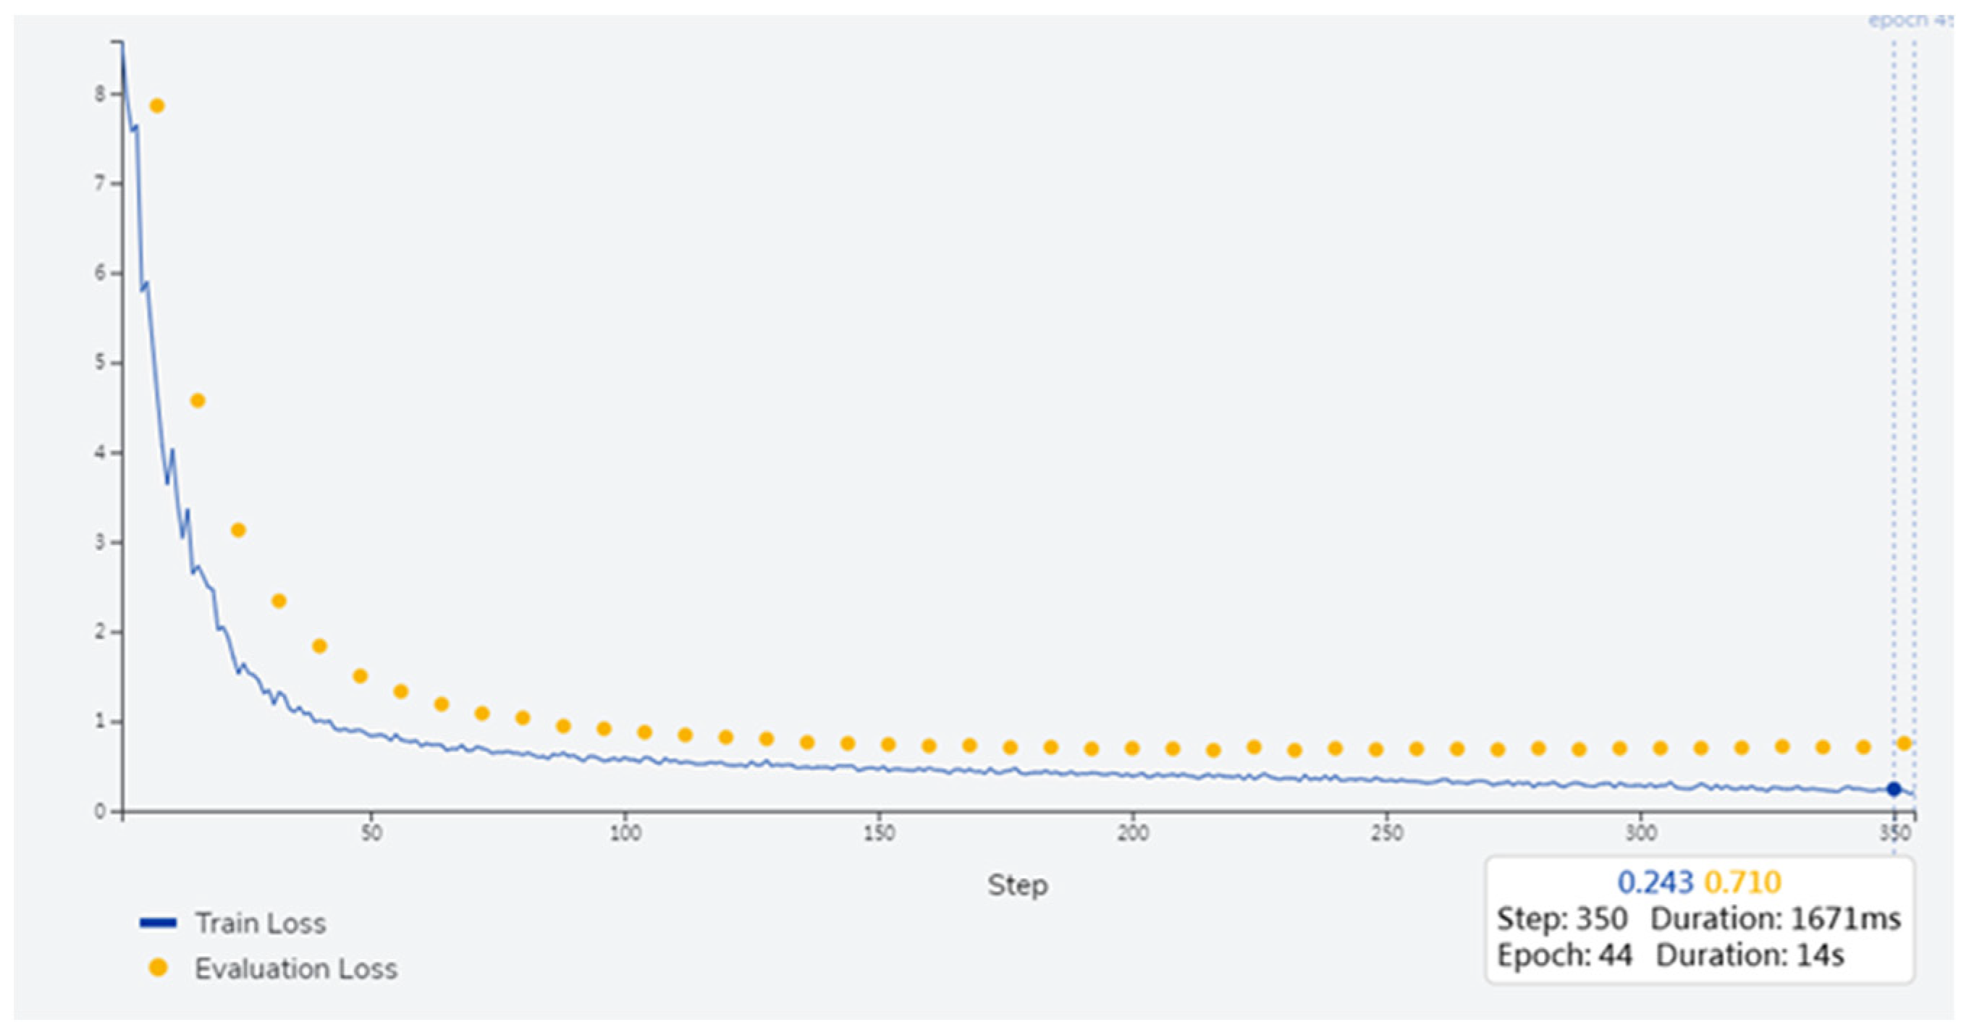Toggle the Evaluation Loss series label in legend
The height and width of the screenshot is (1030, 1966).
[295, 968]
